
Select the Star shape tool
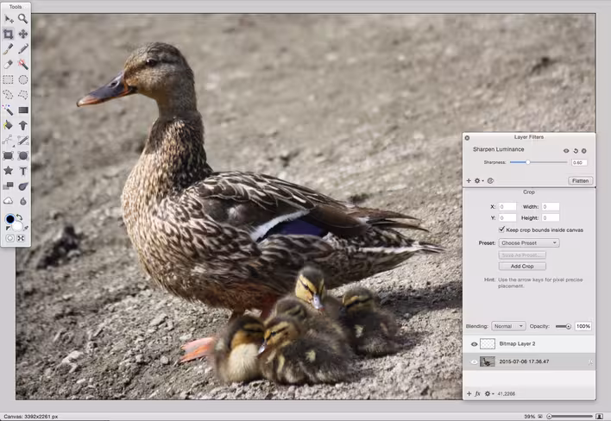pyautogui.click(x=8, y=171)
